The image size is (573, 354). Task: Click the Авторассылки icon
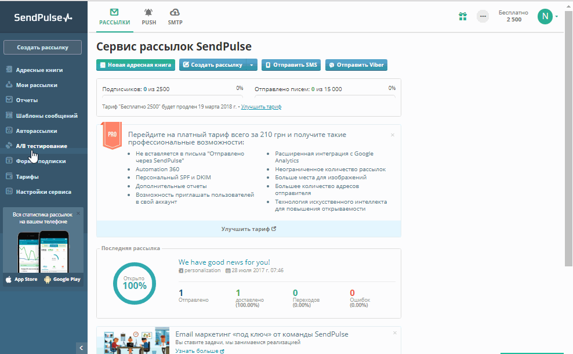point(9,130)
